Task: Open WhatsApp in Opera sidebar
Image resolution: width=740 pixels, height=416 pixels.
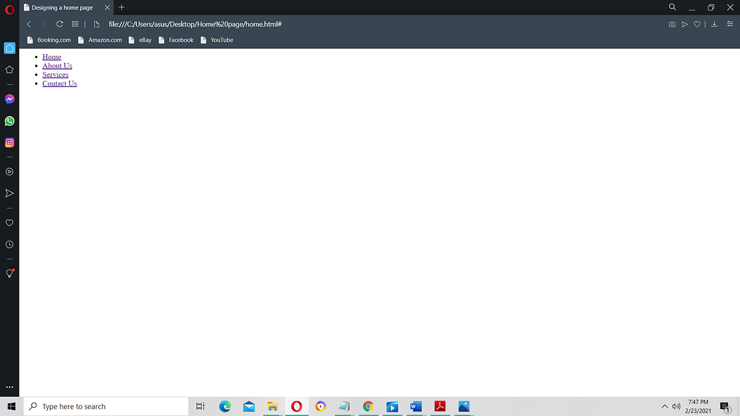Action: [x=9, y=121]
